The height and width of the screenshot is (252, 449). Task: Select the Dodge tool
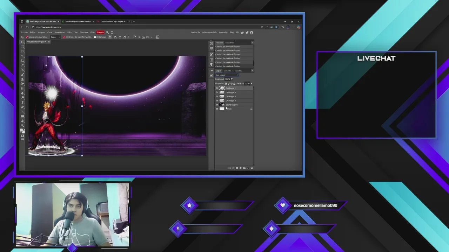click(x=22, y=98)
